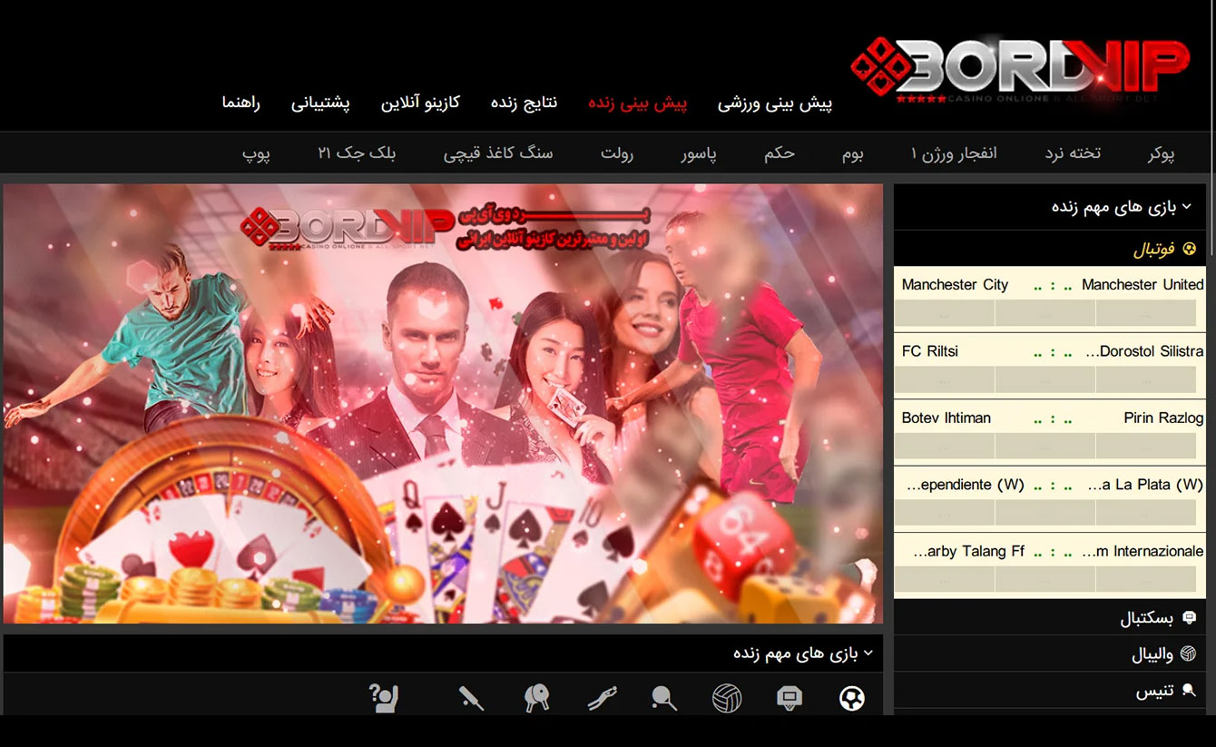Viewport: 1216px width, 747px height.
Task: Click the Botev Ihtiman team name
Action: (946, 418)
